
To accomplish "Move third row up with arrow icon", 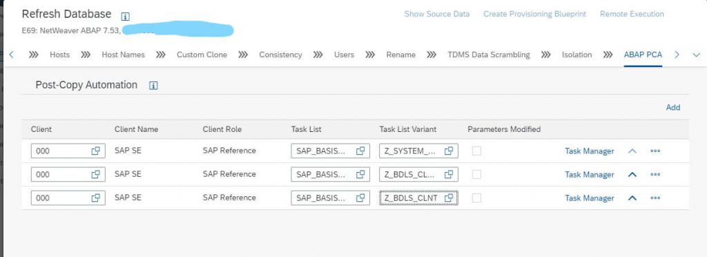I will 632,198.
